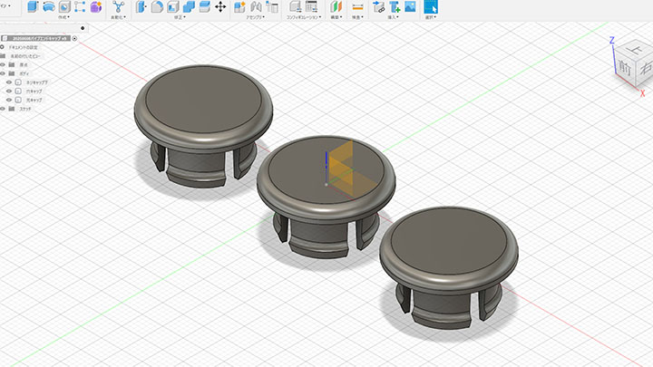Click the Create Sketch icon with blue corner points
Image resolution: width=653 pixels, height=367 pixels.
point(80,6)
